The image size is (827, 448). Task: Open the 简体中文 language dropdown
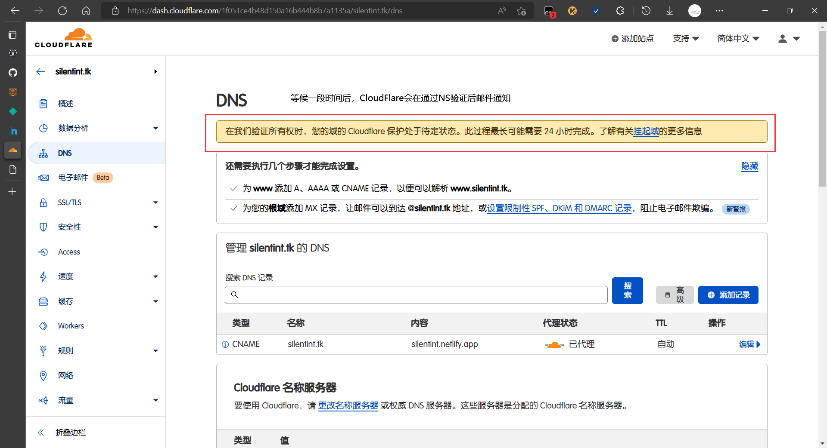pos(738,39)
